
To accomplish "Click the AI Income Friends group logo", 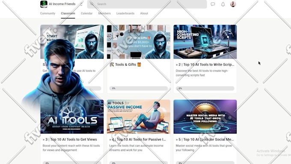I will click(44, 4).
